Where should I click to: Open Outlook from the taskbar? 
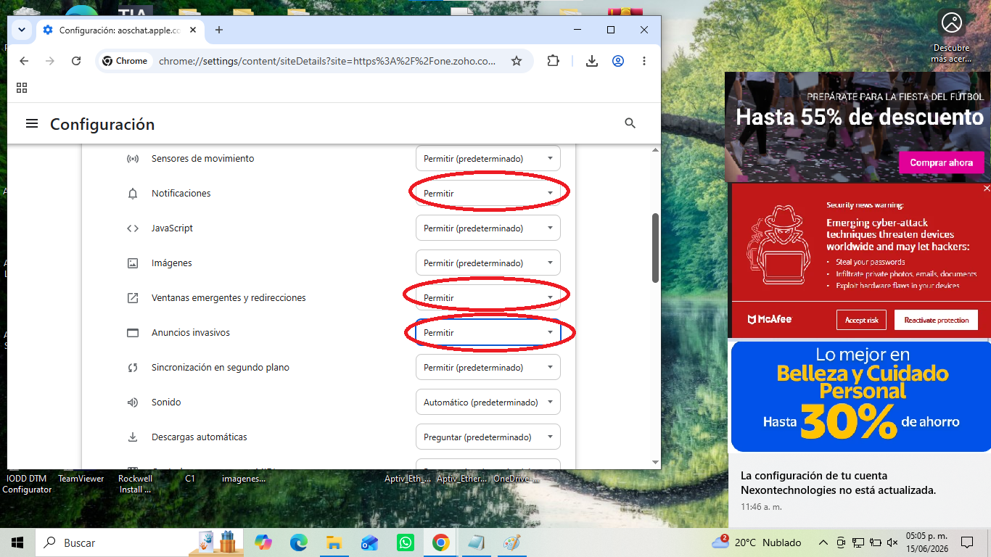(369, 542)
